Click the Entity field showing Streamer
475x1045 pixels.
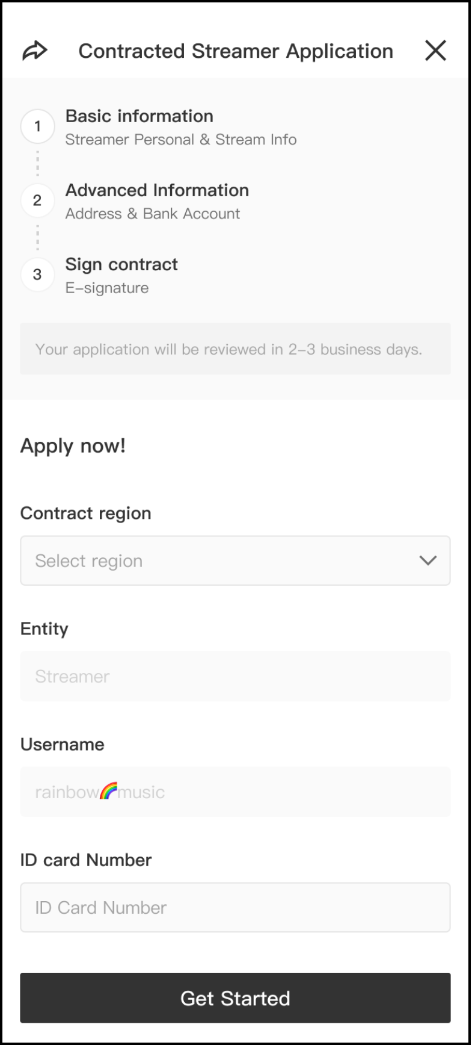click(234, 676)
